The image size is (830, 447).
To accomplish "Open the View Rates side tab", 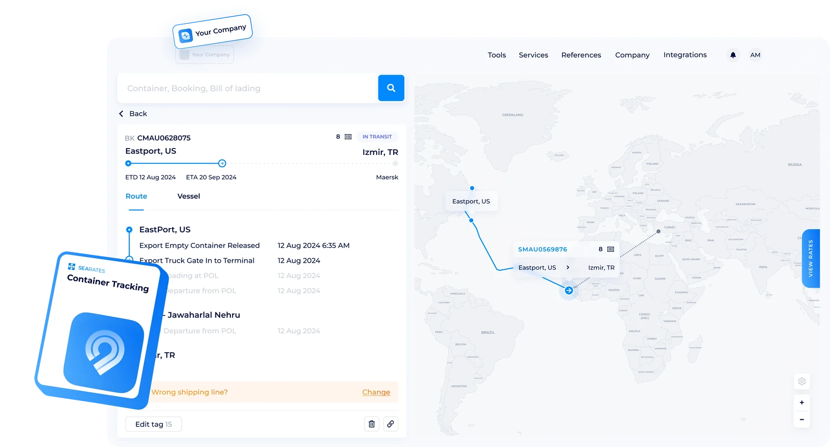I will coord(811,258).
